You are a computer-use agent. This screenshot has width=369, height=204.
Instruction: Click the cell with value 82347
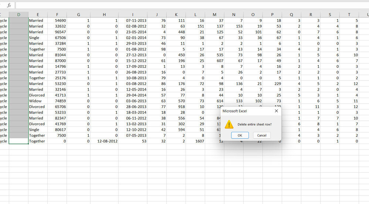coord(57,118)
